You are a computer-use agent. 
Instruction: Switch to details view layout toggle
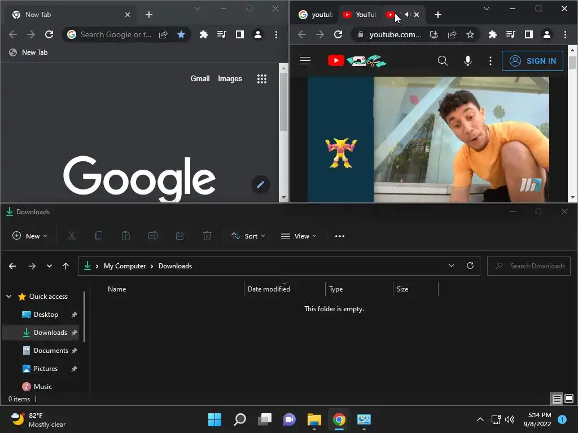pyautogui.click(x=557, y=399)
